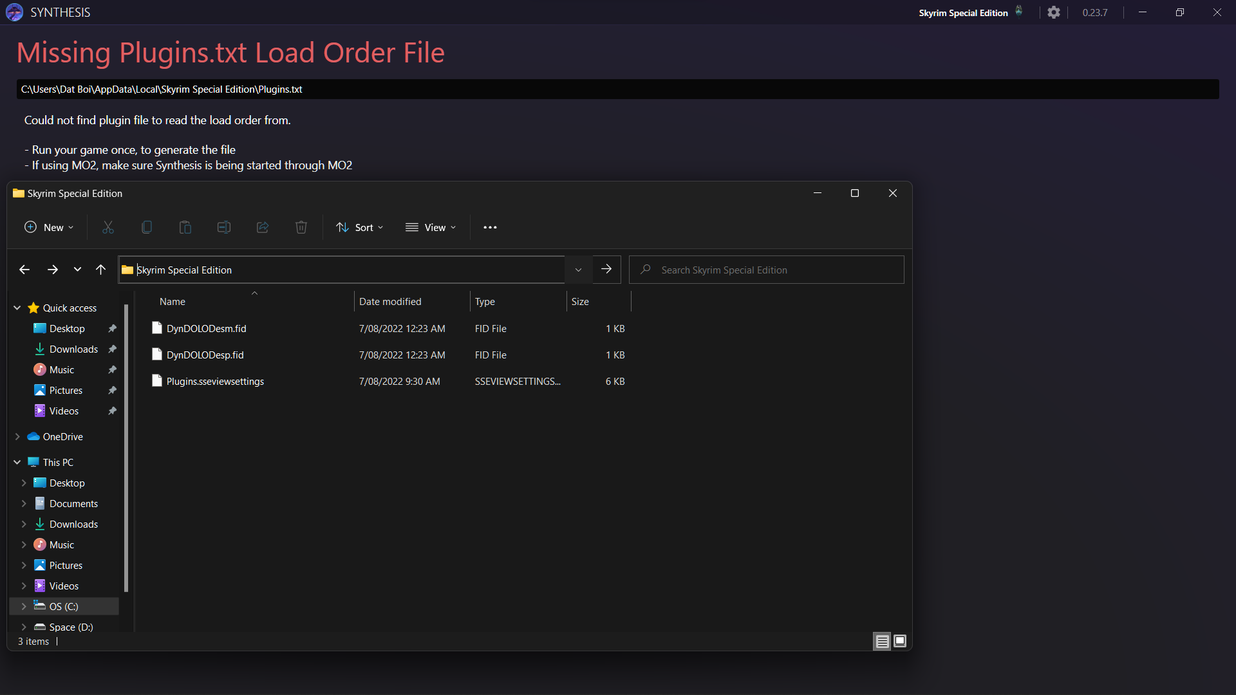The width and height of the screenshot is (1236, 695).
Task: Open the See more ellipsis menu
Action: coord(490,227)
